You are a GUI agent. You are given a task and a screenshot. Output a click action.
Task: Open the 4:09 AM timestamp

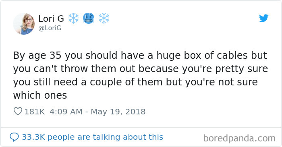click(66, 112)
